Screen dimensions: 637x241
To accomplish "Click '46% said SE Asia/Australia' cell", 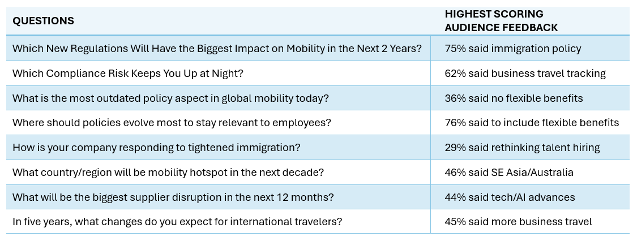I will 509,173.
